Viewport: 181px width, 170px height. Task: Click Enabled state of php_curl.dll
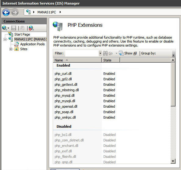click(109, 74)
